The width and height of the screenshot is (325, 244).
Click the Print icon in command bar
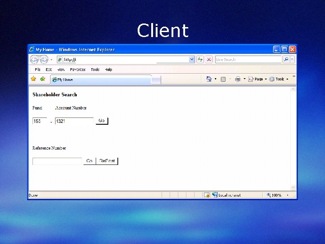click(x=238, y=79)
